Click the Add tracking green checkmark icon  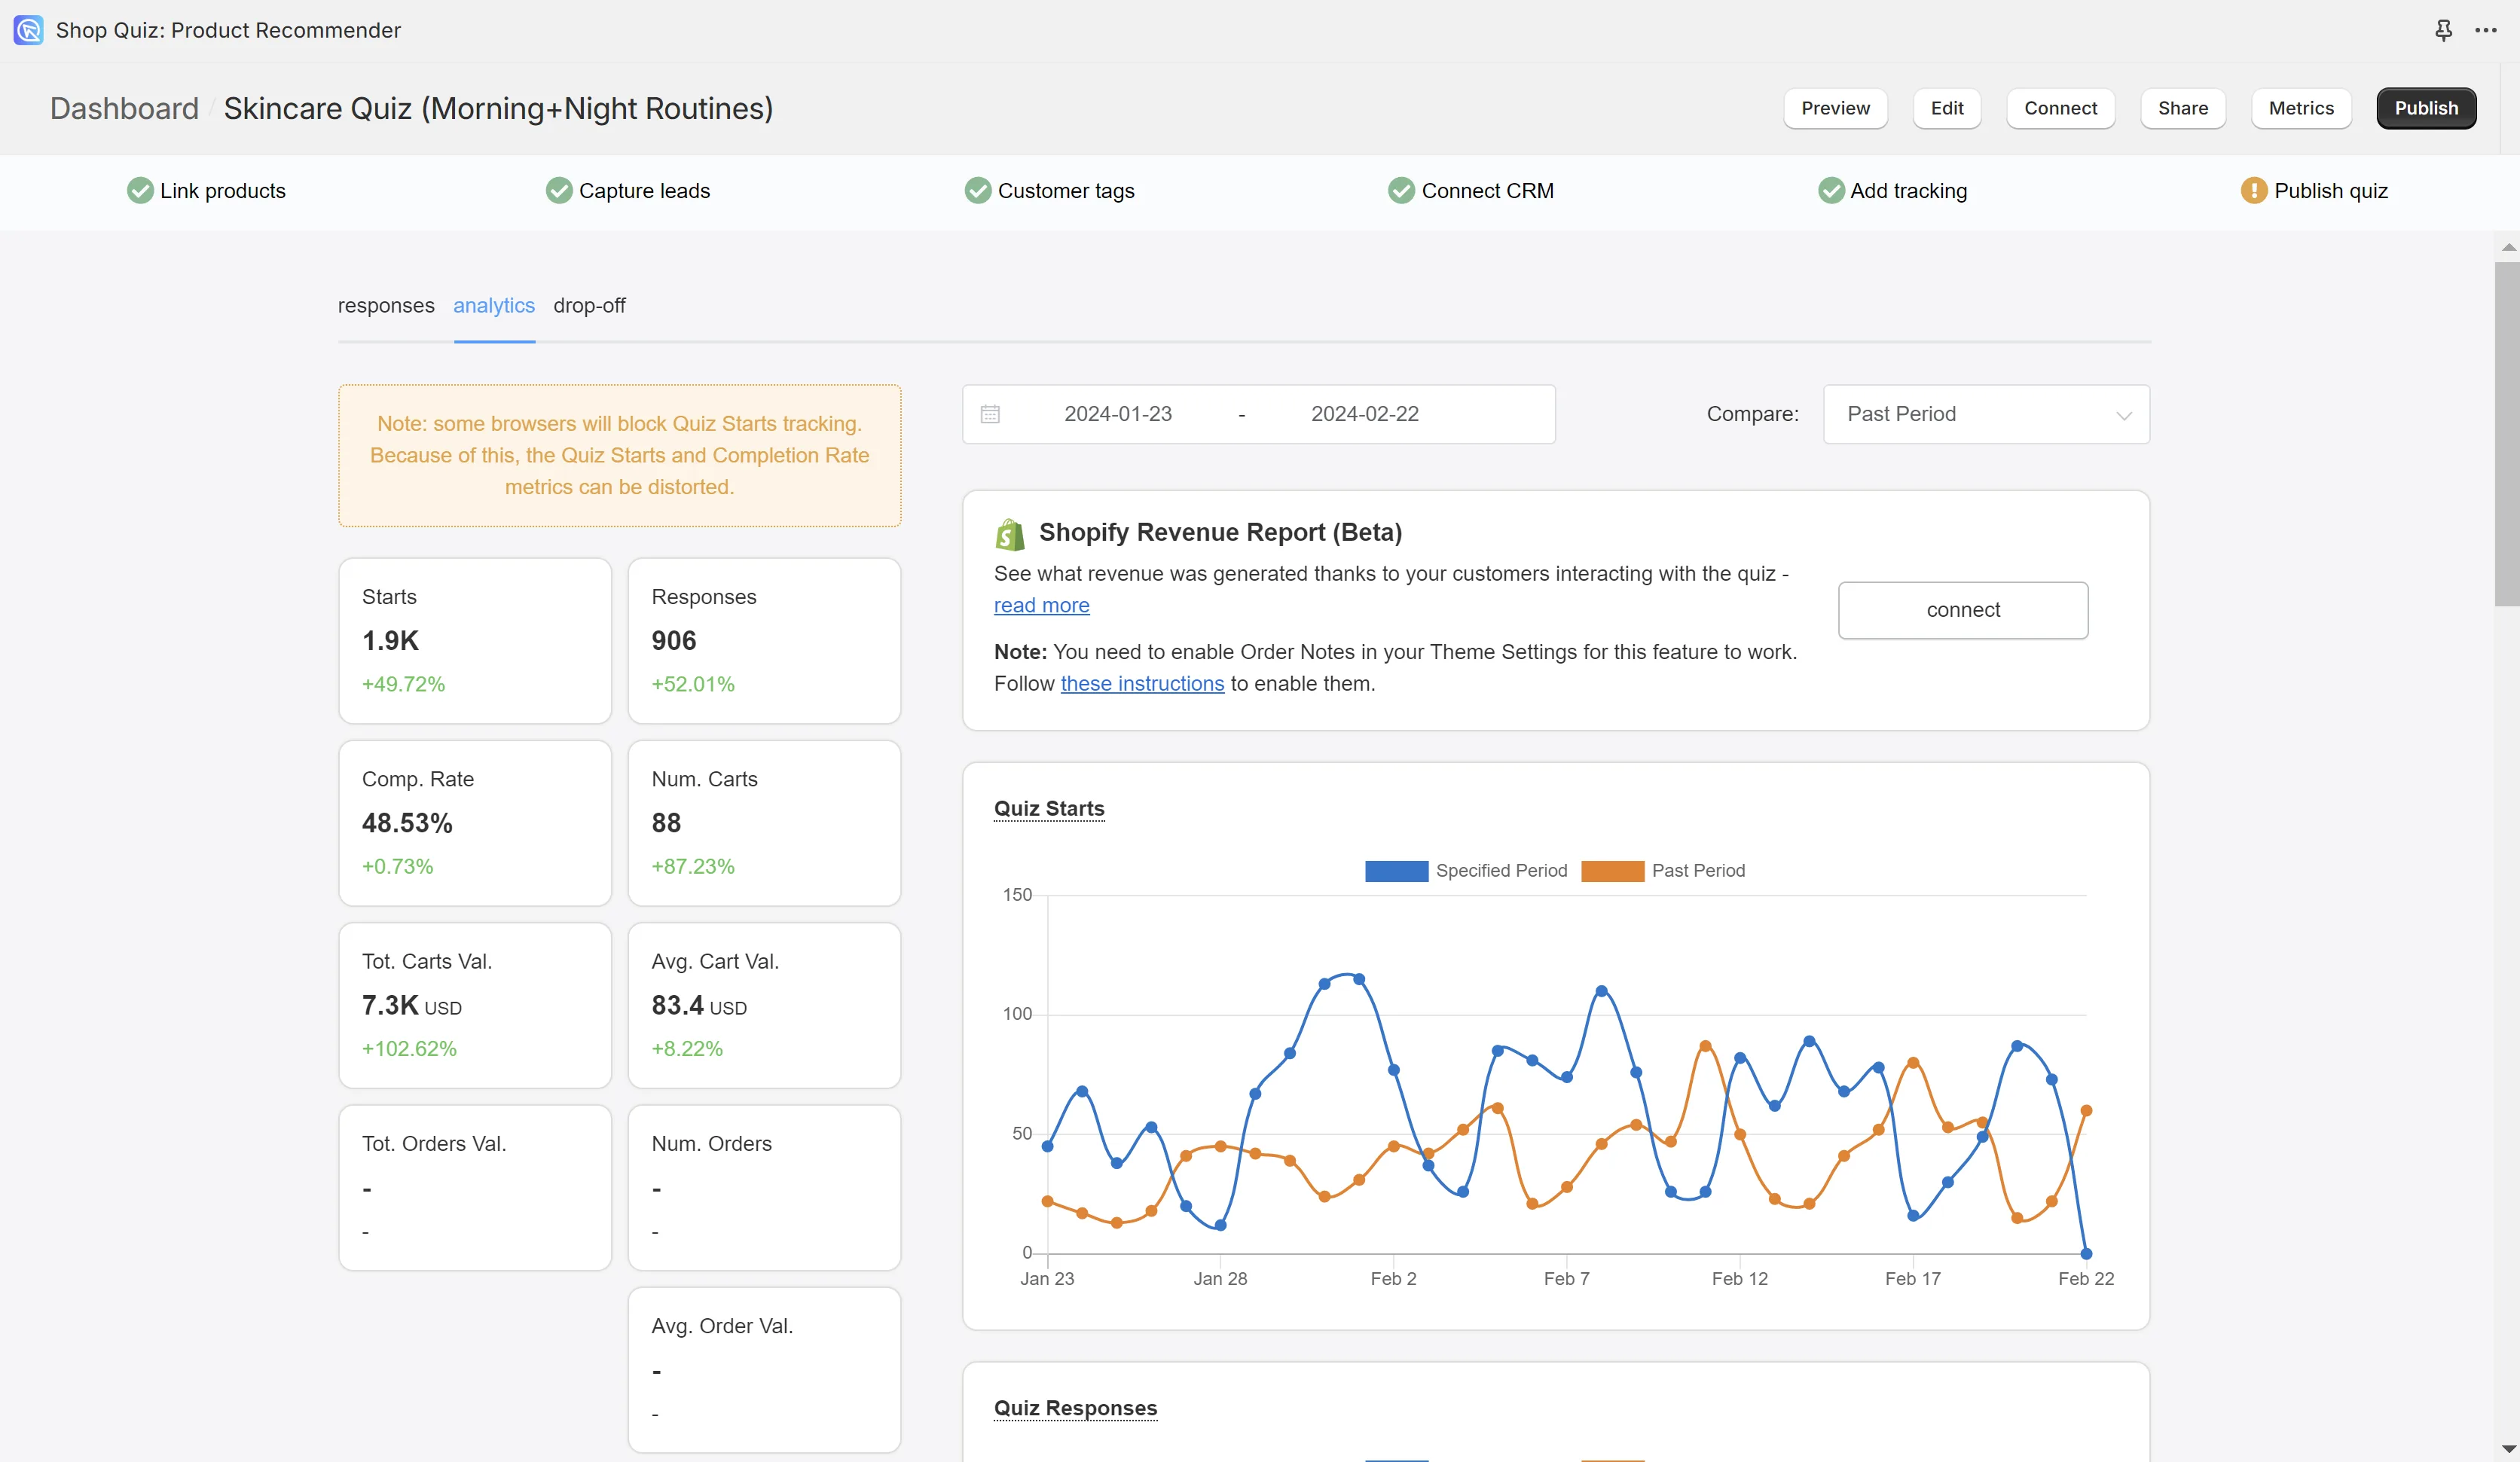coord(1830,190)
